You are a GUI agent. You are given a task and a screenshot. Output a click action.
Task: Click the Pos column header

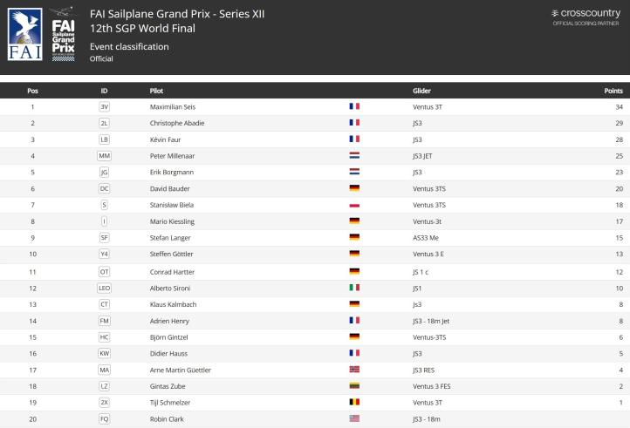32,91
